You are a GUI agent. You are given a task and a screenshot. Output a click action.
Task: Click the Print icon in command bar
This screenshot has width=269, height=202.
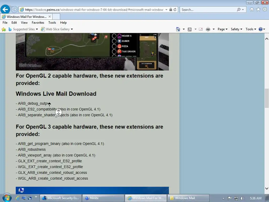(208, 29)
